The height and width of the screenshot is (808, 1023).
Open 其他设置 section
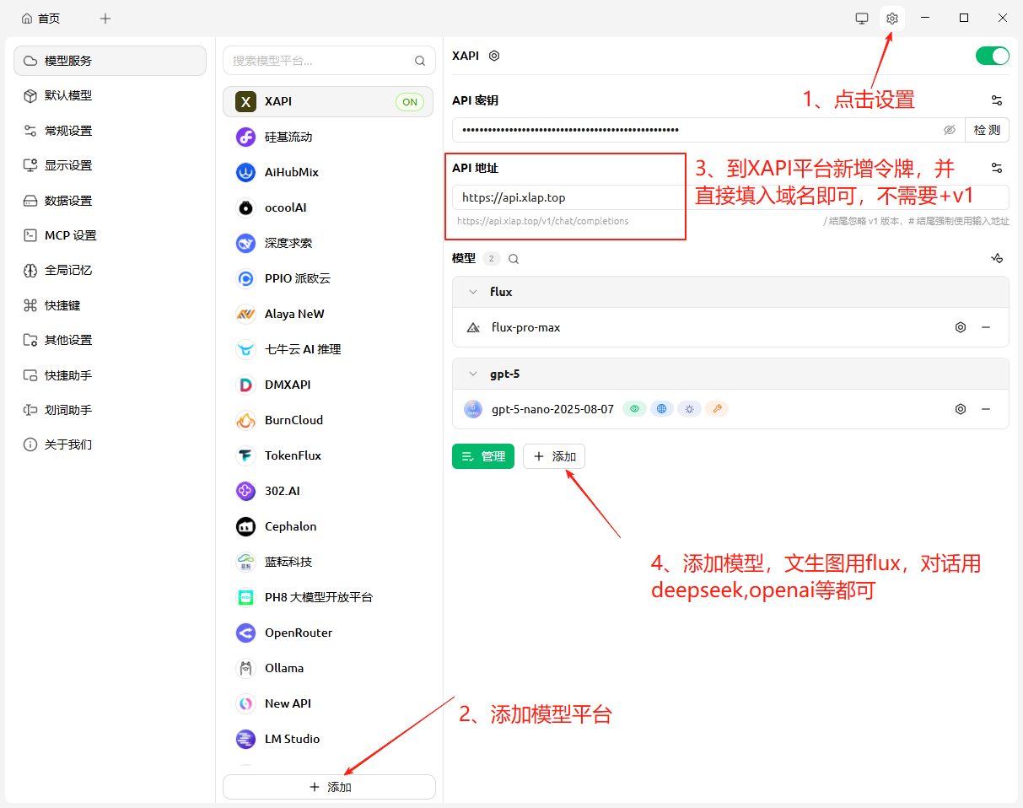pos(110,340)
